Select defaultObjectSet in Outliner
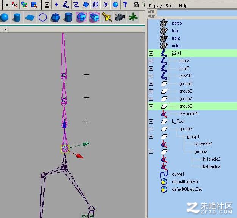Screen dimensions: 237x218 [x=187, y=189]
